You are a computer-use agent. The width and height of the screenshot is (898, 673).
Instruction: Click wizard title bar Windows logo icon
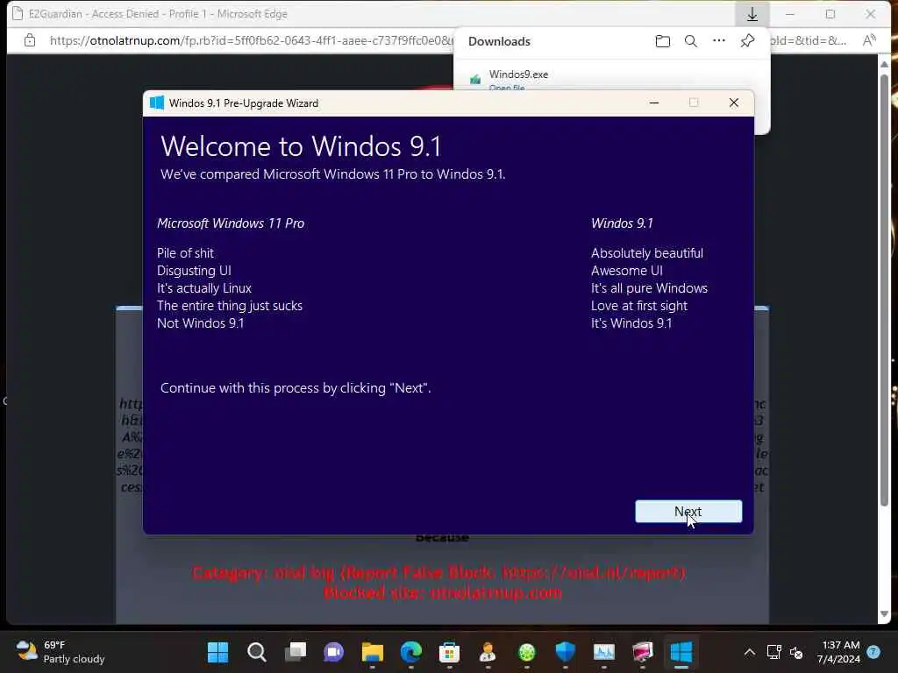156,103
